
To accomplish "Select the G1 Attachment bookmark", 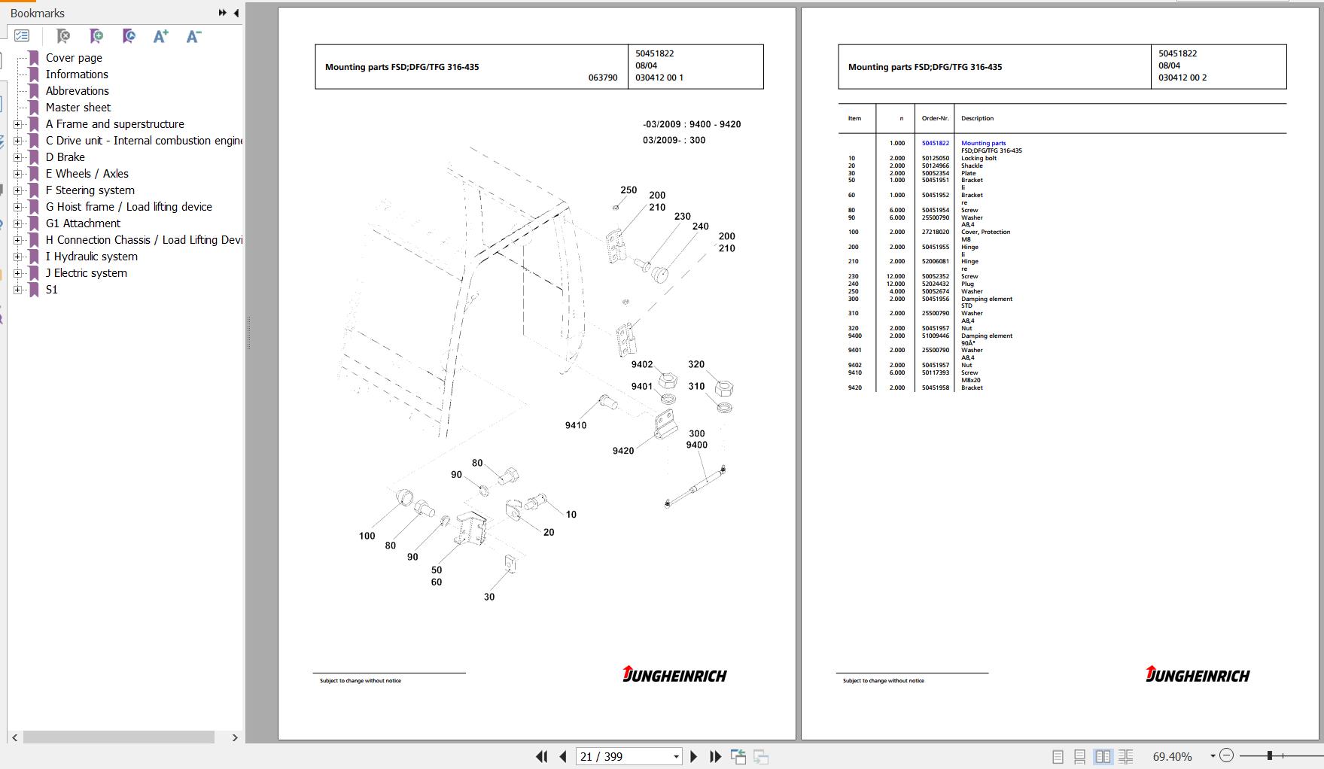I will (x=83, y=223).
